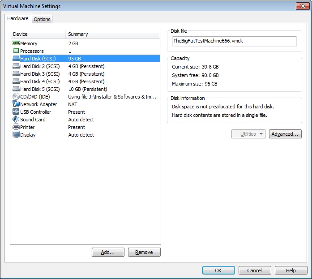Image resolution: width=312 pixels, height=279 pixels.
Task: Click the Cancel button
Action: (x=255, y=270)
